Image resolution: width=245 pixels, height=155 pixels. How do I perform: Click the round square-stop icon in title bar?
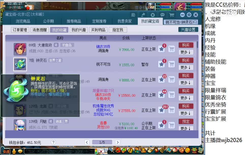(153, 15)
